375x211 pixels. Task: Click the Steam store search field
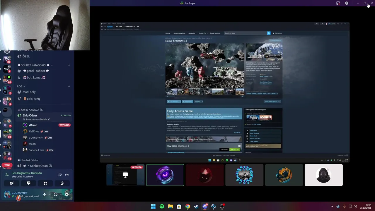point(246,33)
